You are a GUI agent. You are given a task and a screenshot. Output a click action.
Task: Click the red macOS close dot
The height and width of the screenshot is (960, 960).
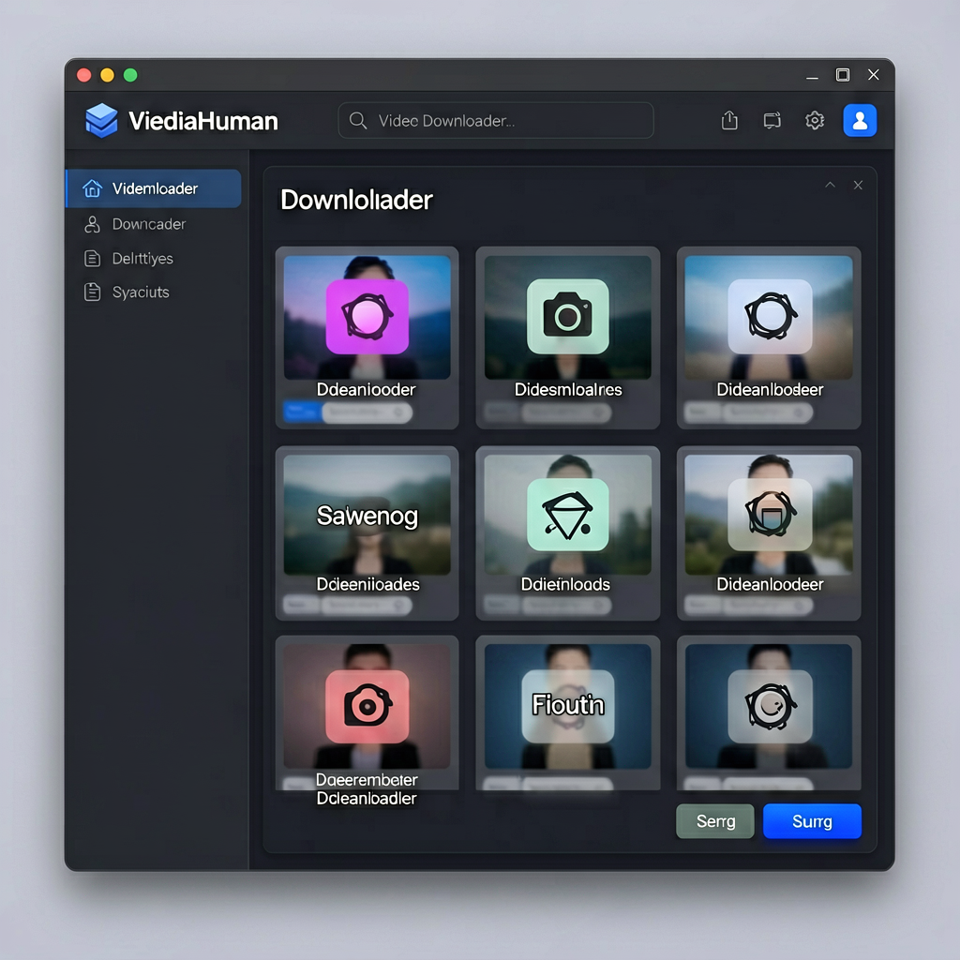point(83,75)
